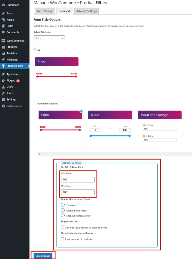This screenshot has height=259, width=192.
Task: Select the Slider style card header
Action: [110, 115]
